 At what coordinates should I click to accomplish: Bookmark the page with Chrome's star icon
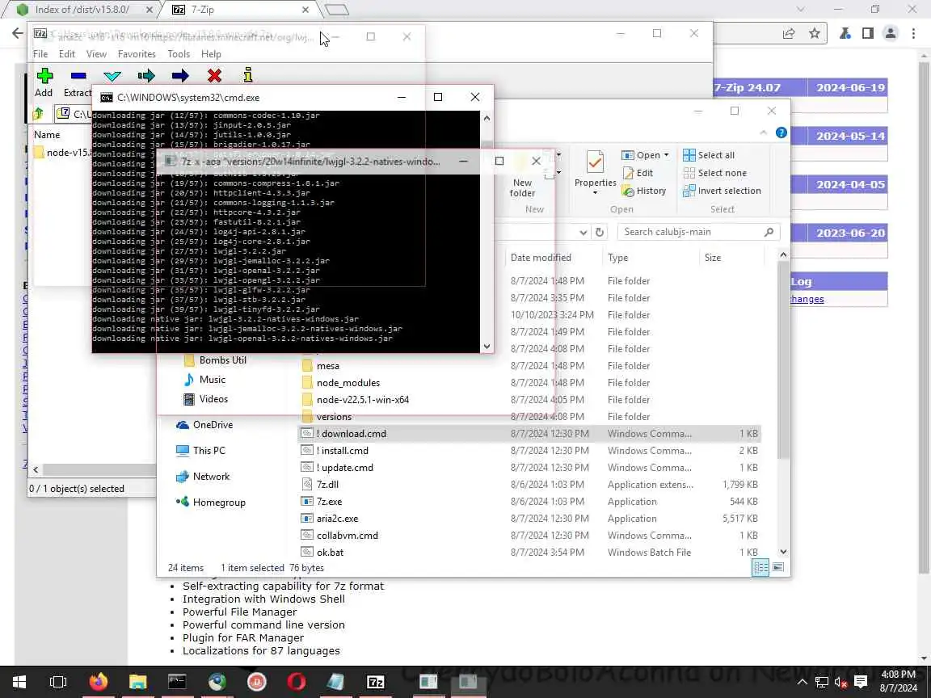(815, 33)
